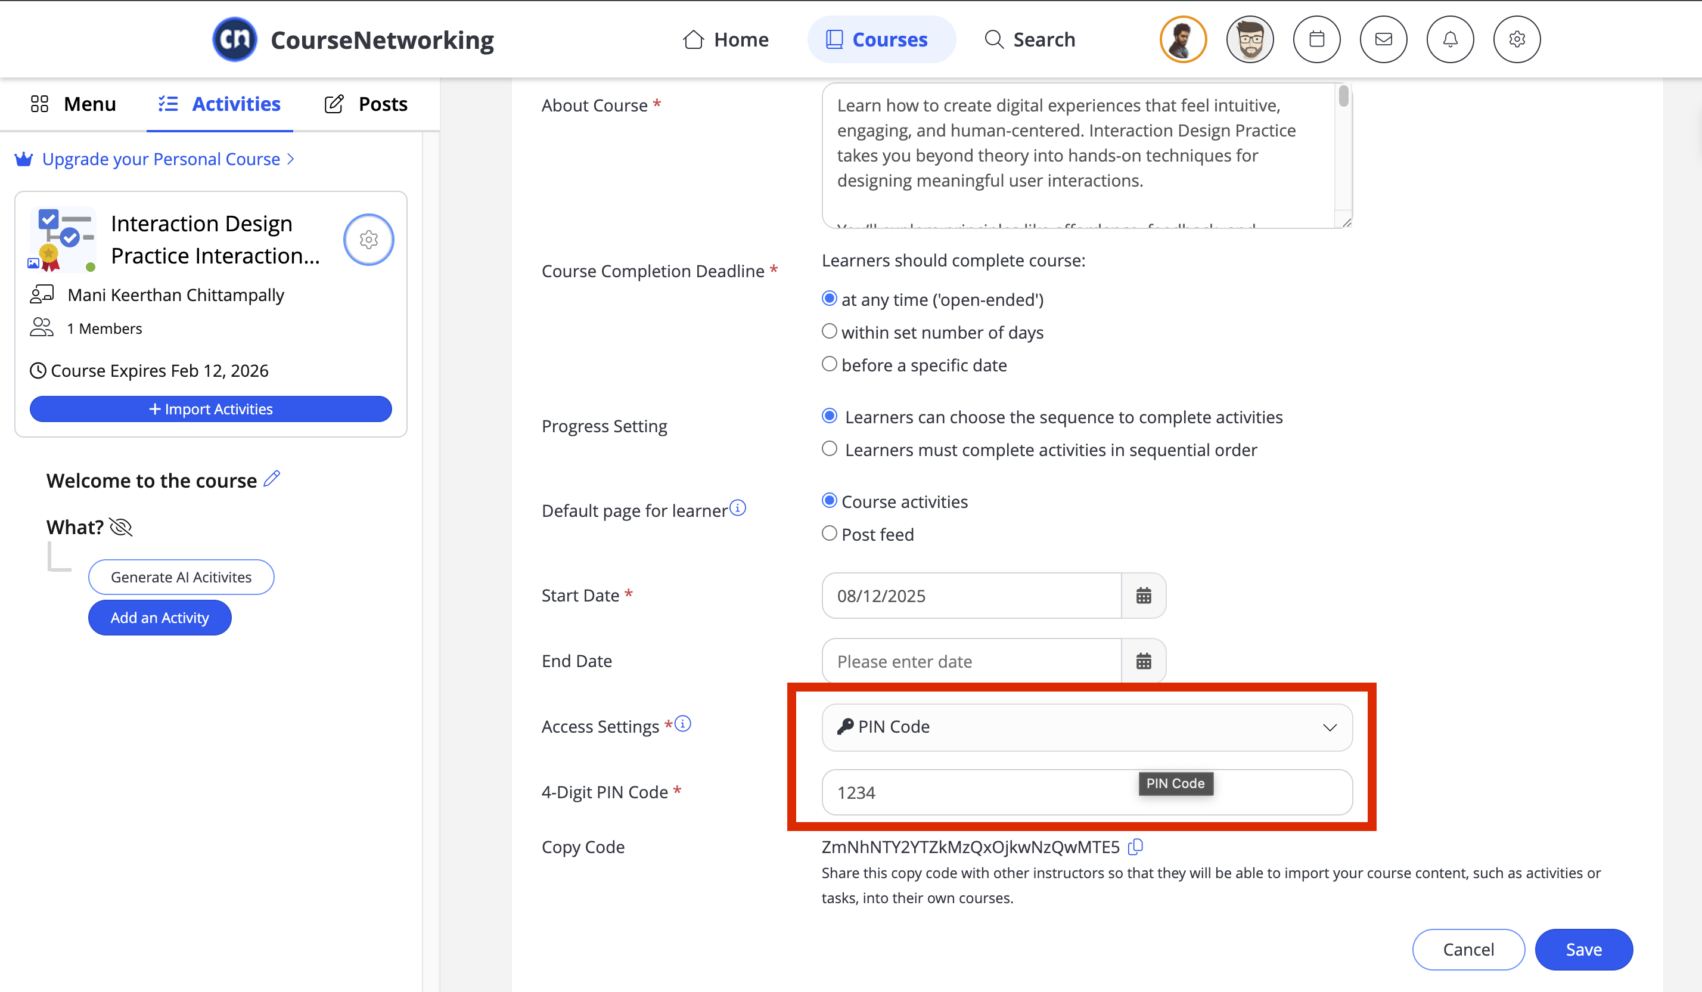Click the Save button

point(1584,950)
